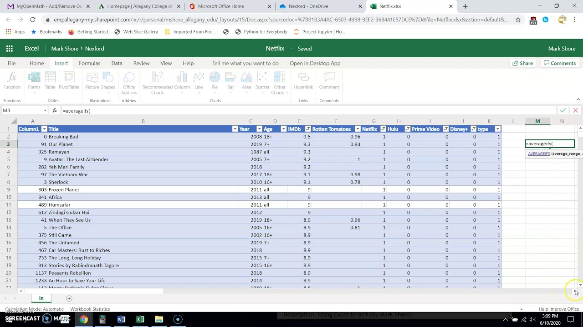The image size is (583, 327).
Task: Switch to the Data ribbon tab
Action: [117, 63]
